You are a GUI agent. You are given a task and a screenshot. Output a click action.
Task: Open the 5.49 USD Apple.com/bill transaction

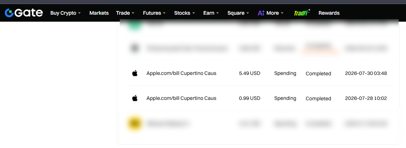click(x=258, y=73)
